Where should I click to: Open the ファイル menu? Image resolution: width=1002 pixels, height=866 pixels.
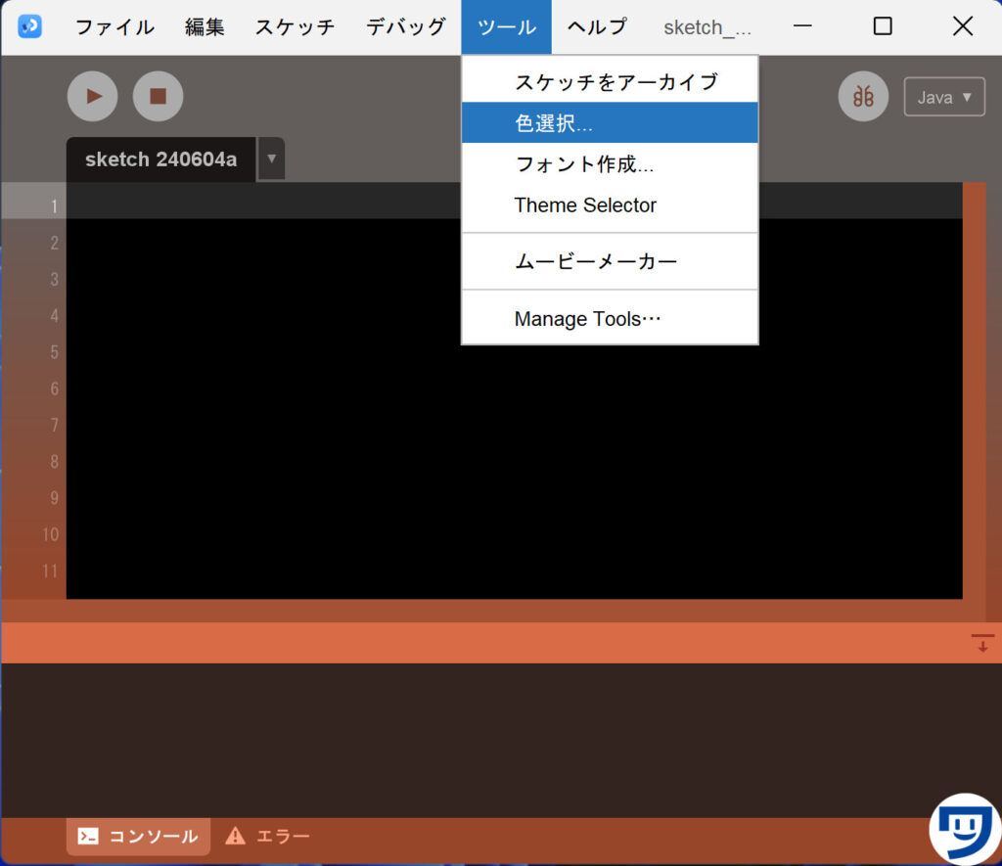[115, 26]
